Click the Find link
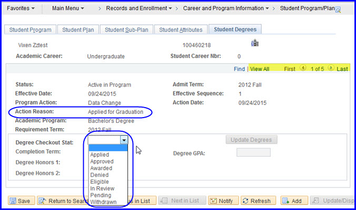 point(239,69)
